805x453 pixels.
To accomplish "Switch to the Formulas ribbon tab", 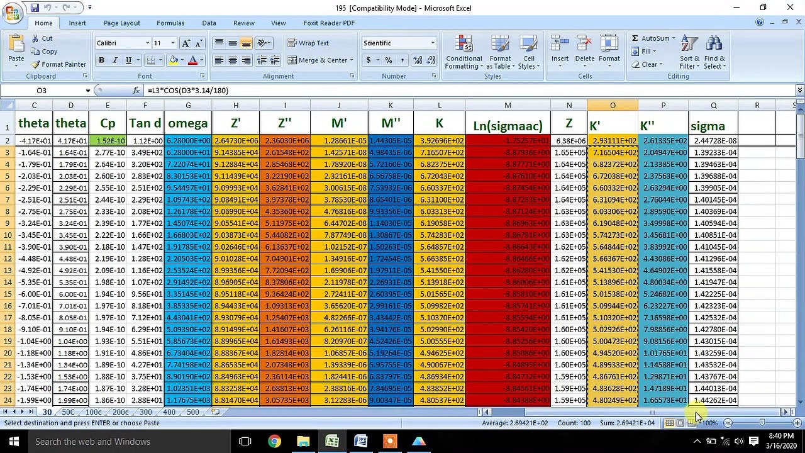I will 170,23.
